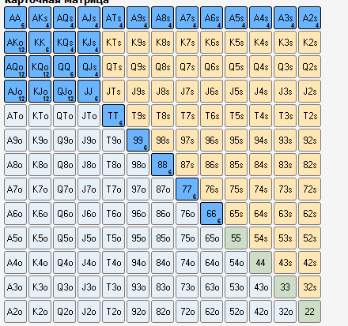Viewport: 348px width, 326px height.
Task: Select the 72o cell
Action: coord(187,312)
